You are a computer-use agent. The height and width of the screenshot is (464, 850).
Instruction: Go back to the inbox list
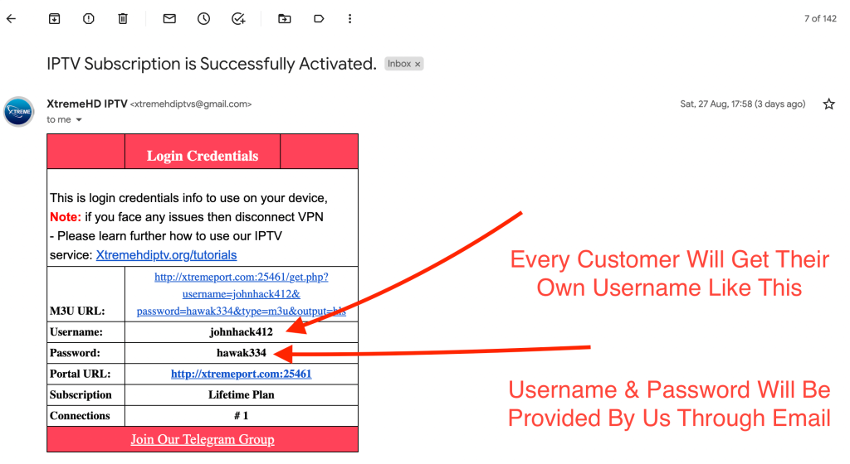12,19
